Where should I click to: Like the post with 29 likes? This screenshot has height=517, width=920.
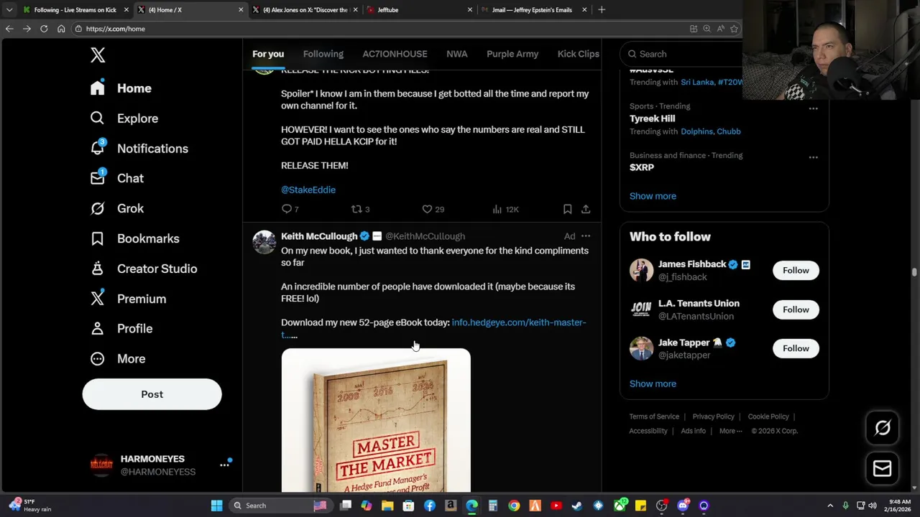point(433,209)
